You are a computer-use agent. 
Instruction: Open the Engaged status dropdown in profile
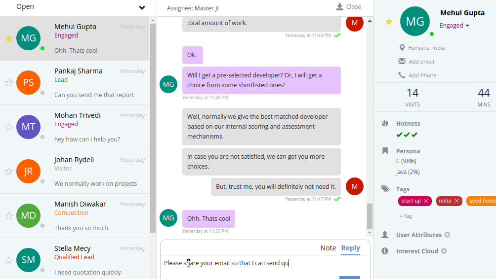coord(455,26)
